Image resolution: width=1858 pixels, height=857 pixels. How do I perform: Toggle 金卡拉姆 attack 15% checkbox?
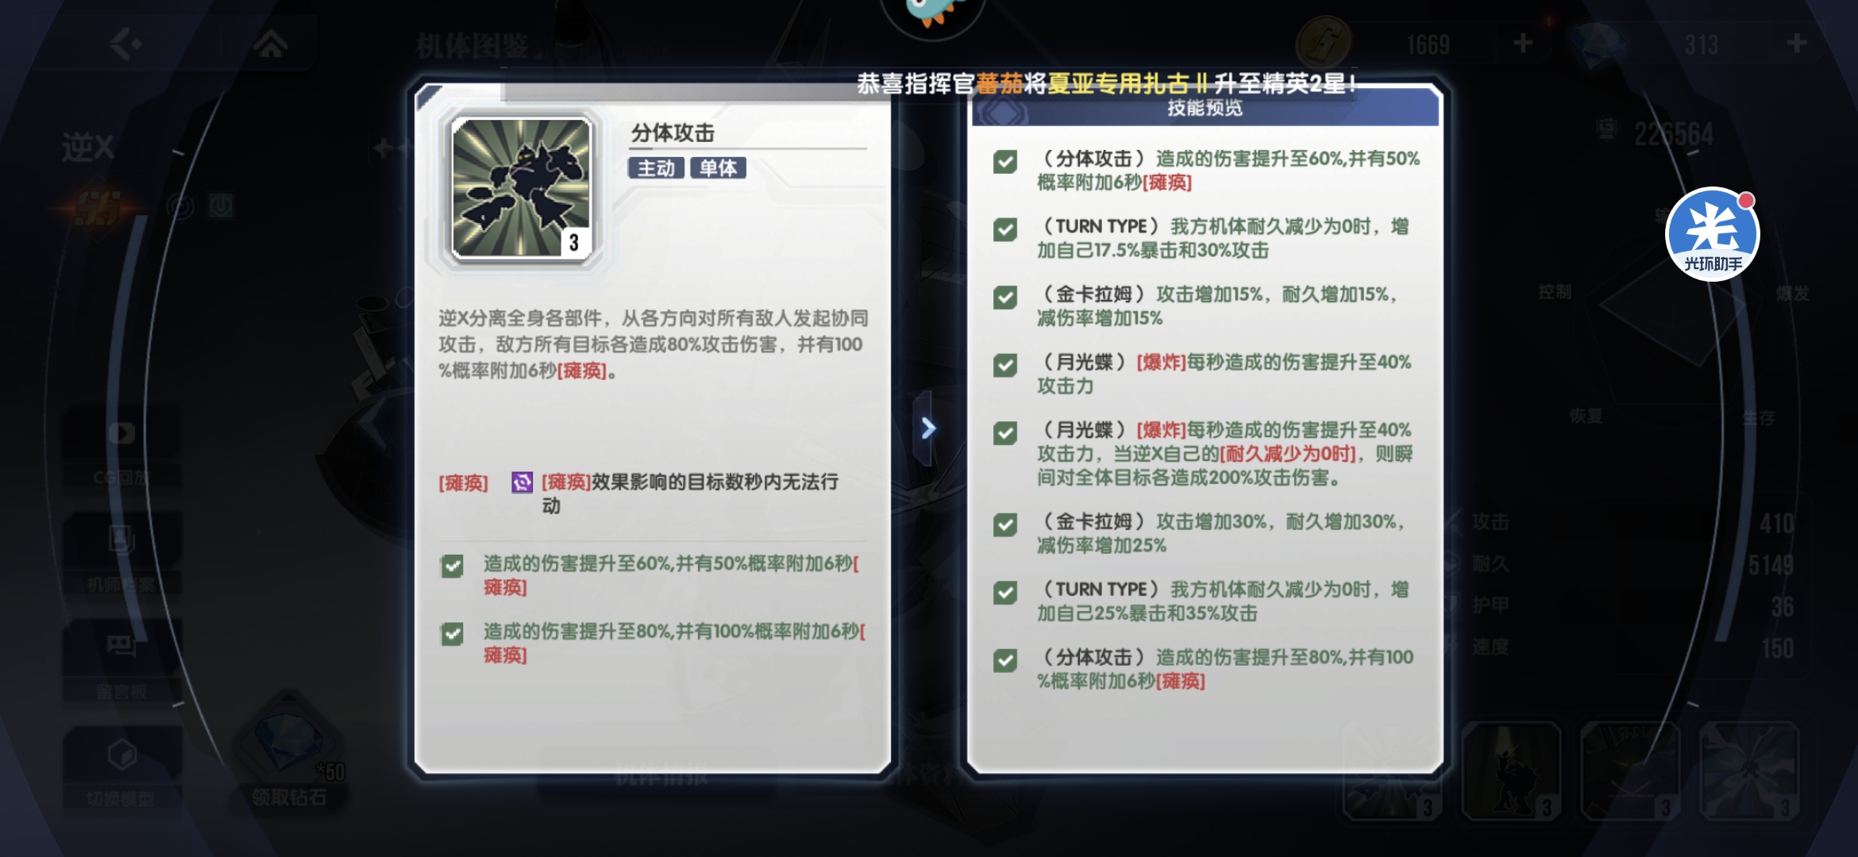click(1005, 298)
